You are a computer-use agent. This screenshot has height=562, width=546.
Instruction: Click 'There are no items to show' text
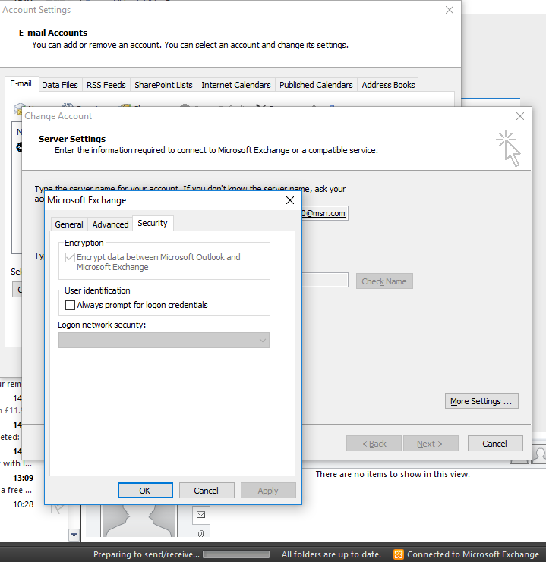pyautogui.click(x=393, y=474)
